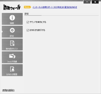Open フォルダ保護 folder shield button
The image size is (101, 94).
[12, 57]
